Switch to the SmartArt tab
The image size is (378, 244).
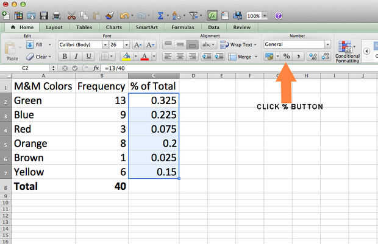click(146, 27)
